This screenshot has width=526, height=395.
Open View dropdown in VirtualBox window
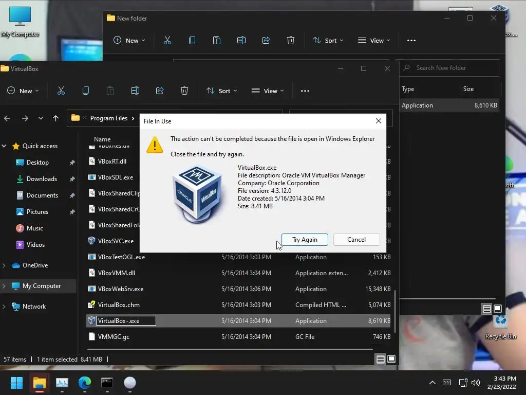click(x=268, y=91)
